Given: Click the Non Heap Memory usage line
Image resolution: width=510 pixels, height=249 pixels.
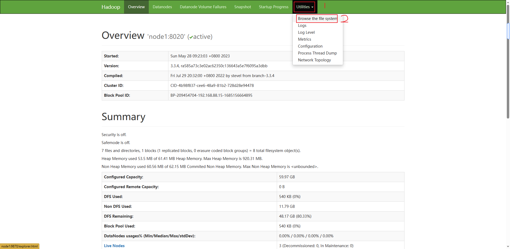Looking at the screenshot, I should (210, 167).
